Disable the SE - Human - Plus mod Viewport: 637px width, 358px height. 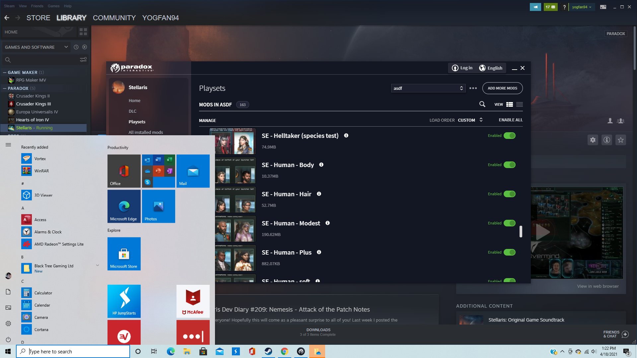tap(510, 252)
